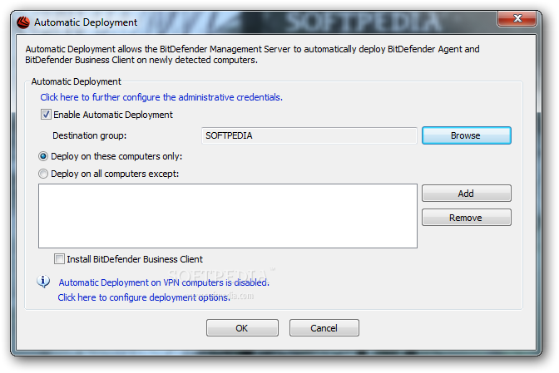This screenshot has height=373, width=559.
Task: Click Automatic Deployment on VPN computers link
Action: (x=164, y=282)
